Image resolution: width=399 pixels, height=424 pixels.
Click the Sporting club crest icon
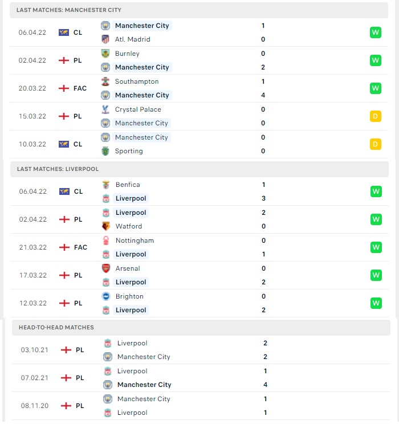[105, 151]
